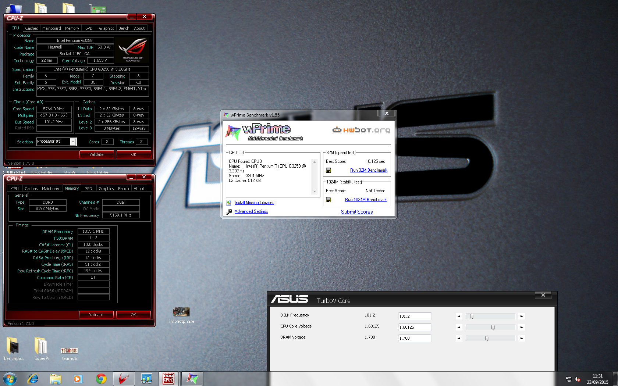The height and width of the screenshot is (386, 618).
Task: Open the red ROG app taskbar icon
Action: click(x=124, y=379)
